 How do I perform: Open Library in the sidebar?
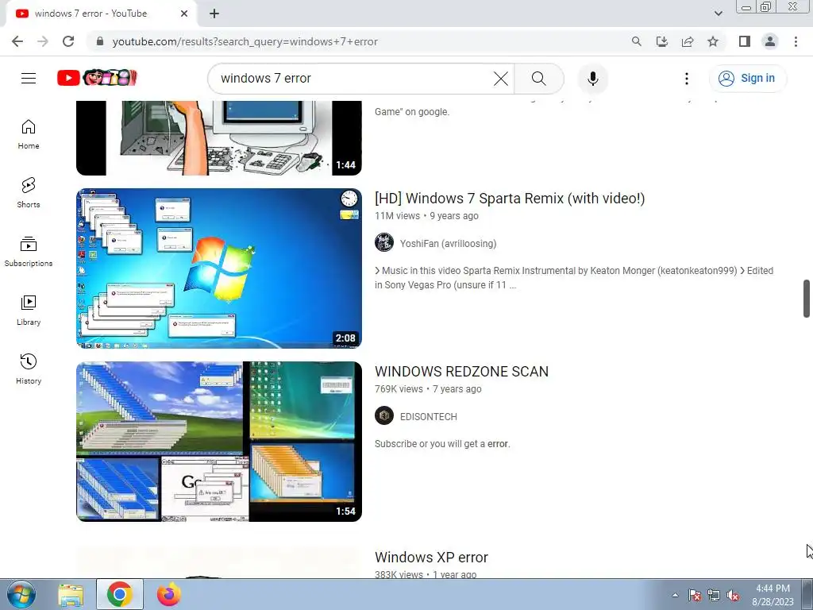pyautogui.click(x=29, y=311)
